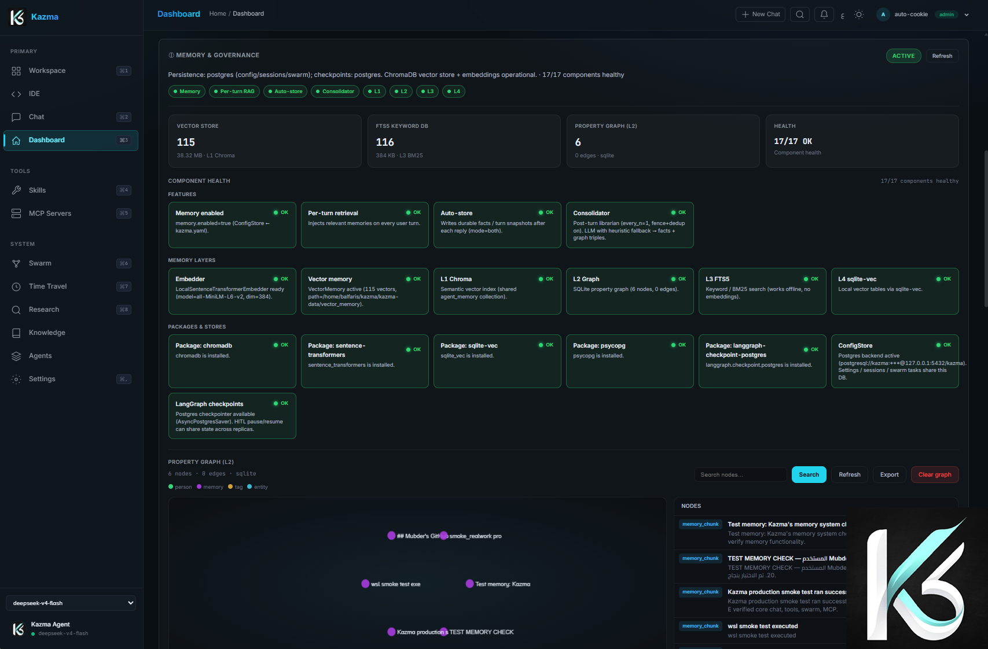Click the Consolidator status chip

click(335, 91)
